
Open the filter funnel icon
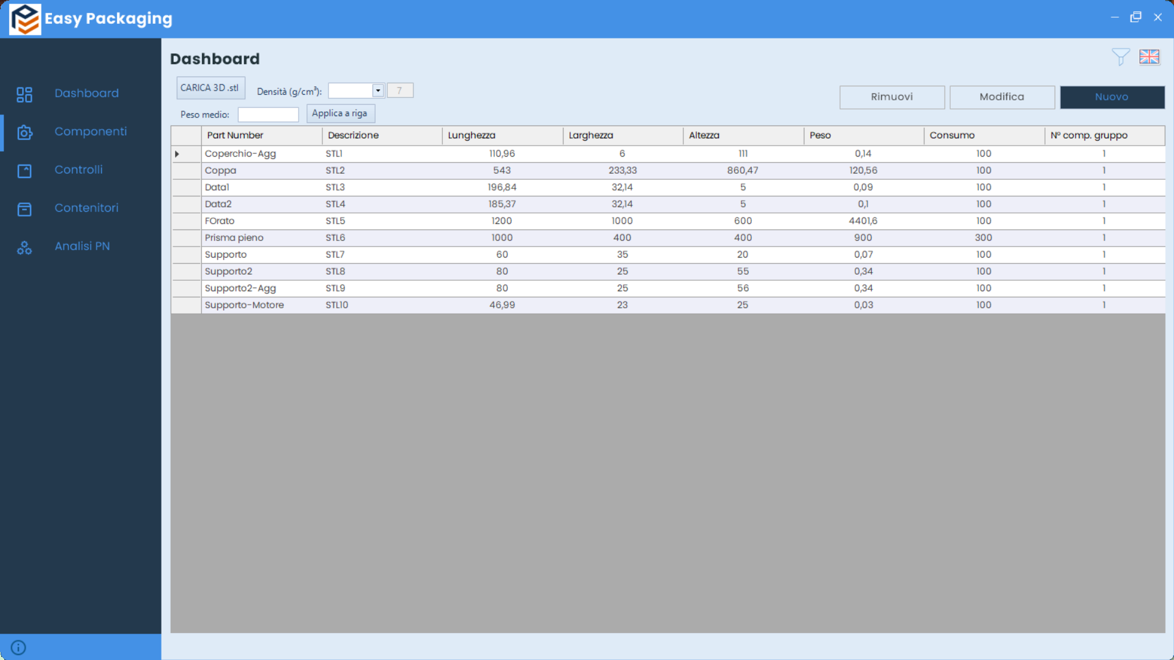1120,57
